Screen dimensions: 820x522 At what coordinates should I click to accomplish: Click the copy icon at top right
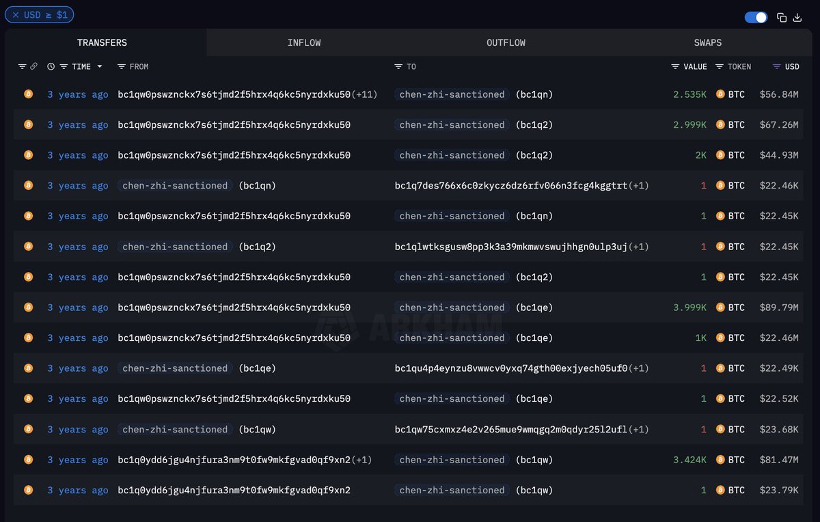point(782,18)
